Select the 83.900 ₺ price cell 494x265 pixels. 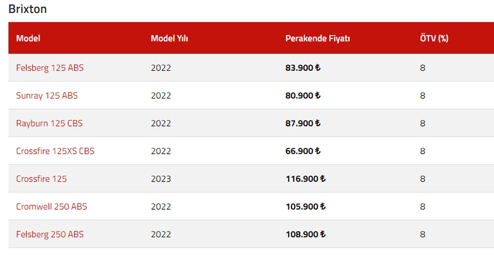coord(303,68)
